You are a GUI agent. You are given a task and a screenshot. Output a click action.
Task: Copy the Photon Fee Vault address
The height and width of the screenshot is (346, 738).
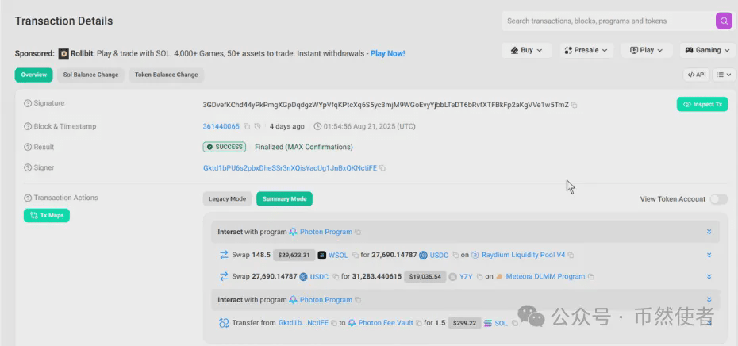pyautogui.click(x=418, y=324)
